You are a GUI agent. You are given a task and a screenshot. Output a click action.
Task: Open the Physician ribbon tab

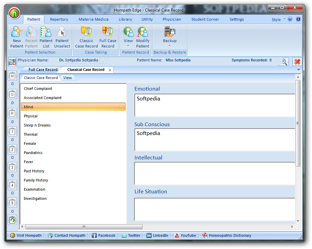[x=172, y=19]
